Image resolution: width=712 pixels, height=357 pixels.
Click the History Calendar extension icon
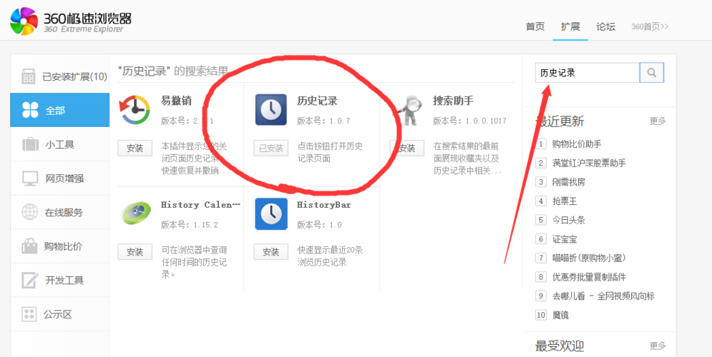(136, 213)
